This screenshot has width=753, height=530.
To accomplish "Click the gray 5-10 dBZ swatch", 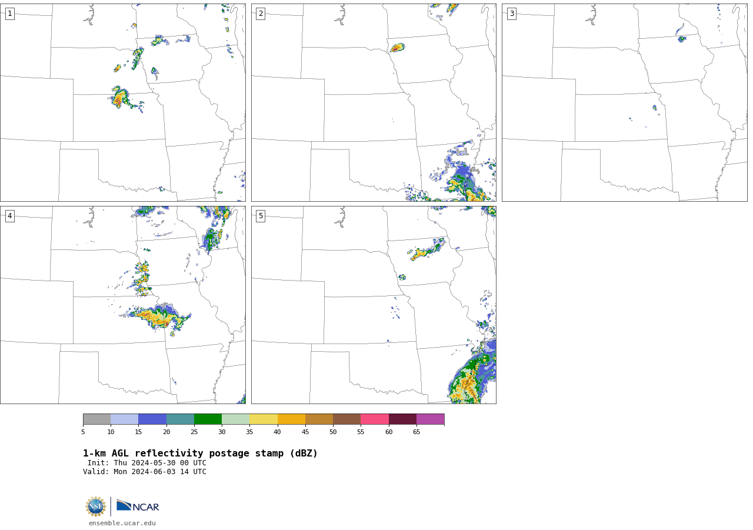I will tap(96, 419).
